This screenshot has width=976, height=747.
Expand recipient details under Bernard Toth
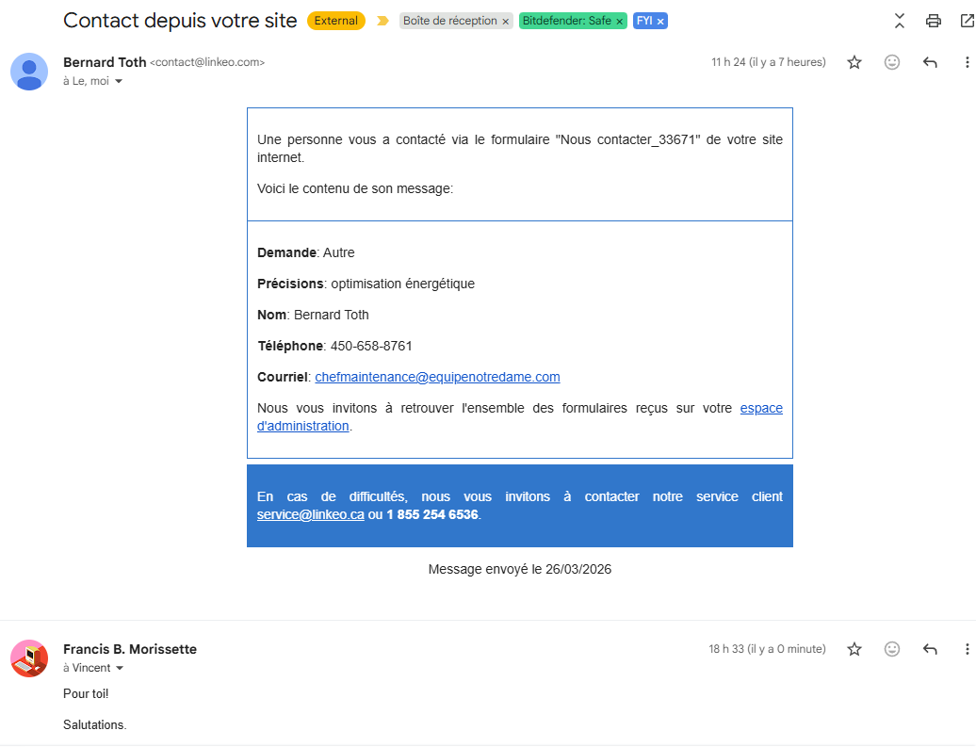coord(119,82)
